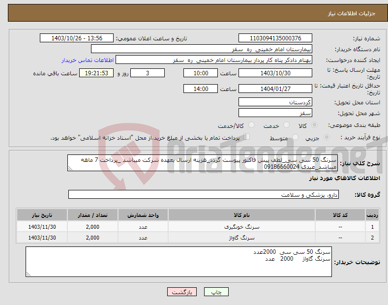Image resolution: width=388 pixels, height=305 pixels.
Task: Click the quantity 2,000 in سرنگ خونگیری row
Action: [92, 227]
